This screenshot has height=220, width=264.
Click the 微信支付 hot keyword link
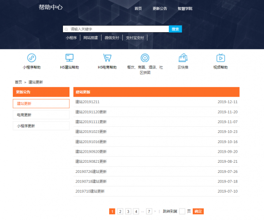[112, 38]
